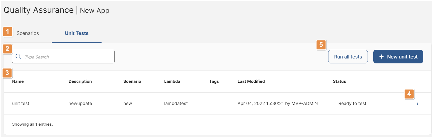Image resolution: width=433 pixels, height=138 pixels.
Task: Click the Ready to test status
Action: (x=352, y=103)
